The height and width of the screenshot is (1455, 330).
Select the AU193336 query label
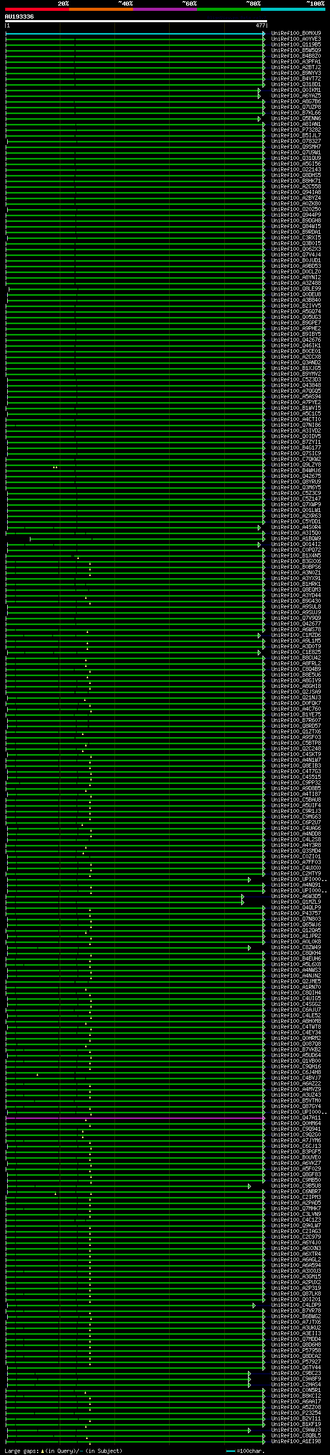[19, 17]
